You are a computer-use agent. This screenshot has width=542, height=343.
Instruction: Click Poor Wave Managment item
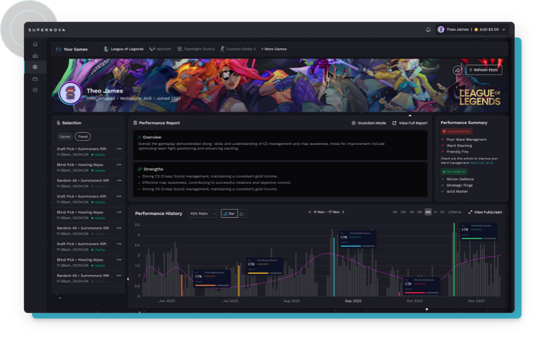pyautogui.click(x=464, y=140)
